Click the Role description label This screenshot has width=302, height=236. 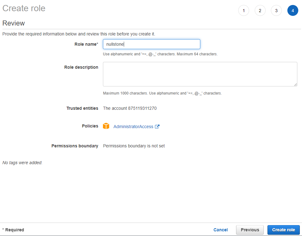point(81,67)
